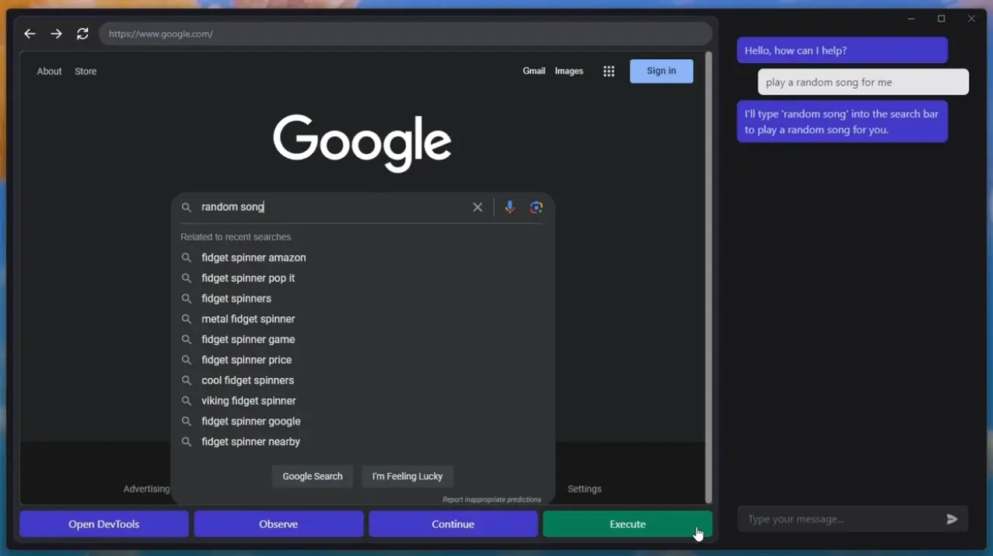Focus the 'Type your message...' chat input
The height and width of the screenshot is (556, 993).
(841, 519)
